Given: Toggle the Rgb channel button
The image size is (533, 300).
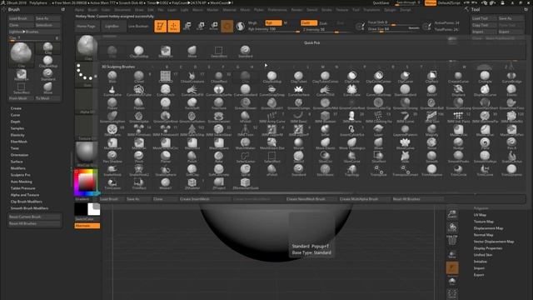Looking at the screenshot, I should 273,22.
